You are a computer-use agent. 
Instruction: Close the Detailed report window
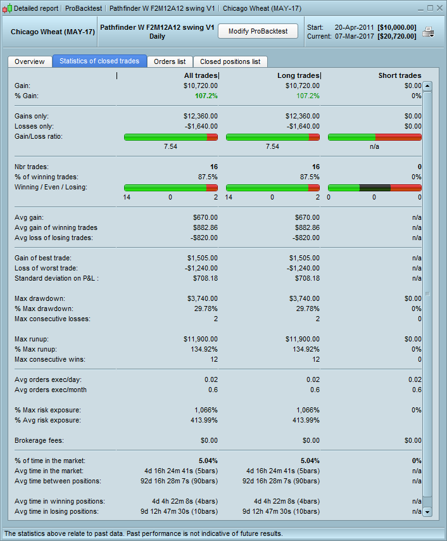tap(440, 8)
